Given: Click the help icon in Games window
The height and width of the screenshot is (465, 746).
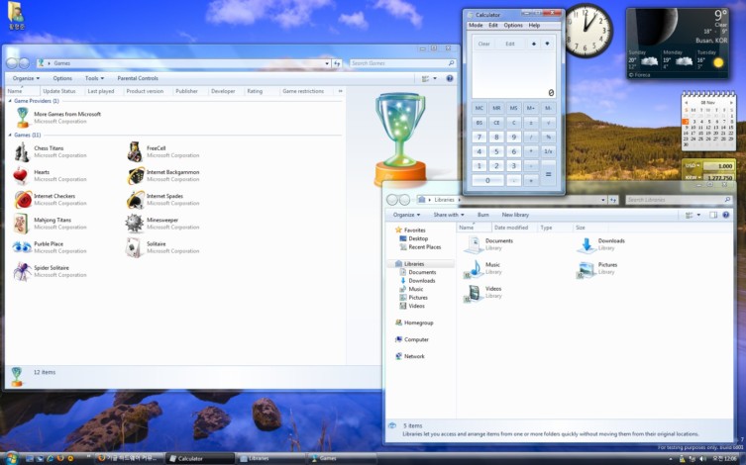Looking at the screenshot, I should (x=450, y=78).
